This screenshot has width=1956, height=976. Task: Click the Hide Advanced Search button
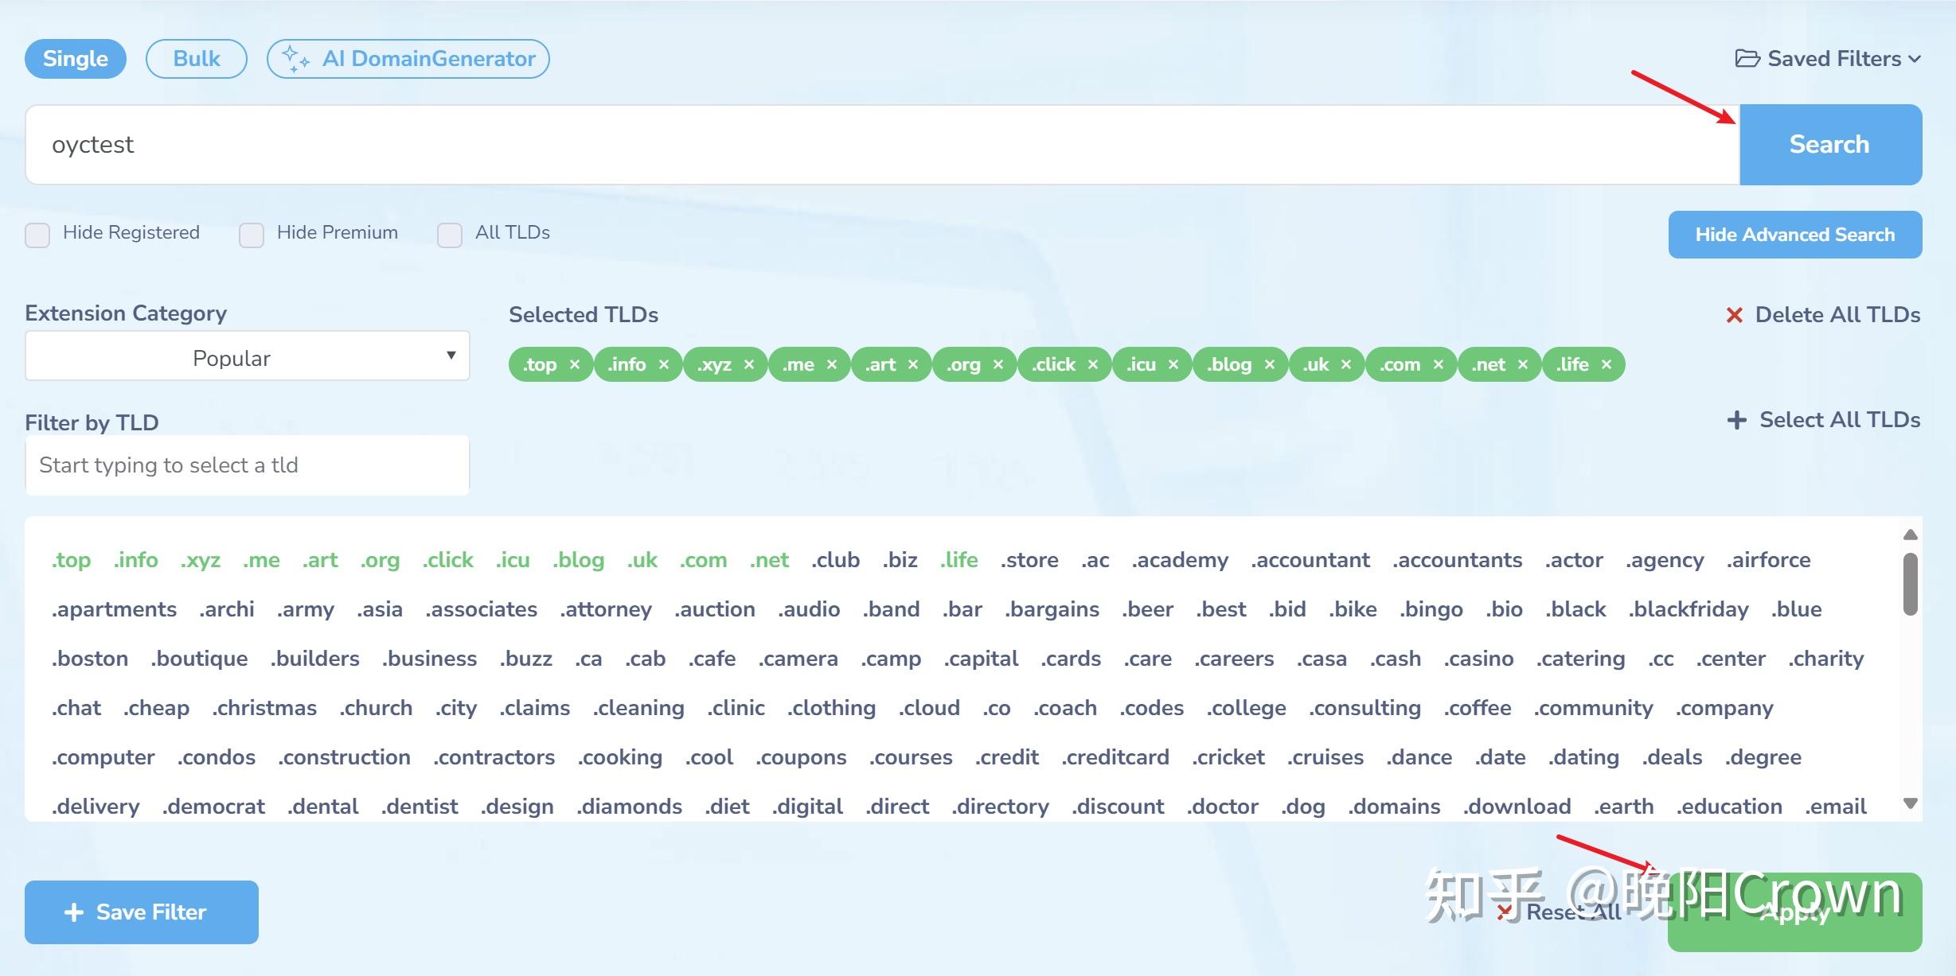1794,235
